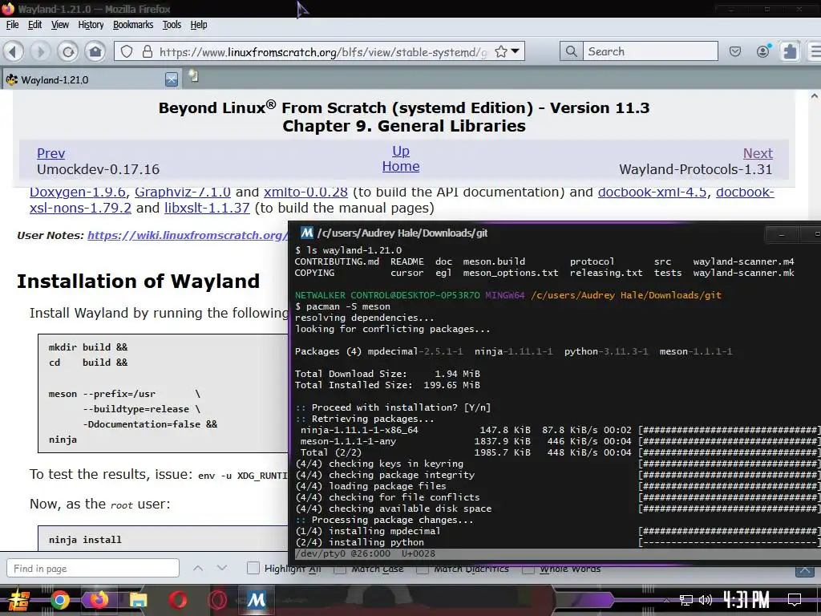Bookmark this page with the star icon

click(501, 51)
